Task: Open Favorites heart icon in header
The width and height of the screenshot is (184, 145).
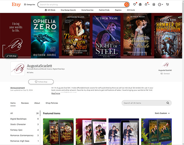Action: tap(134, 5)
